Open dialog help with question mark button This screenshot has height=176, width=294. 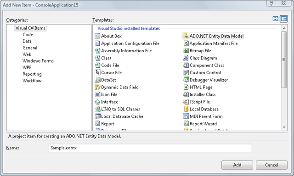click(x=271, y=3)
